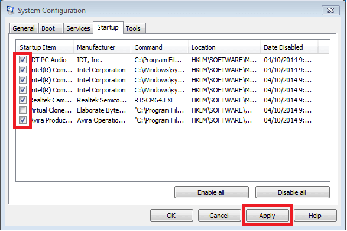Select the Startup tab
The image size is (347, 231).
coord(108,27)
